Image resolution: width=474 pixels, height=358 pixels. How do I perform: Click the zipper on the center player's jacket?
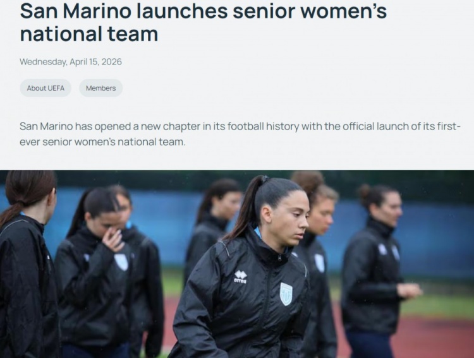pyautogui.click(x=280, y=258)
